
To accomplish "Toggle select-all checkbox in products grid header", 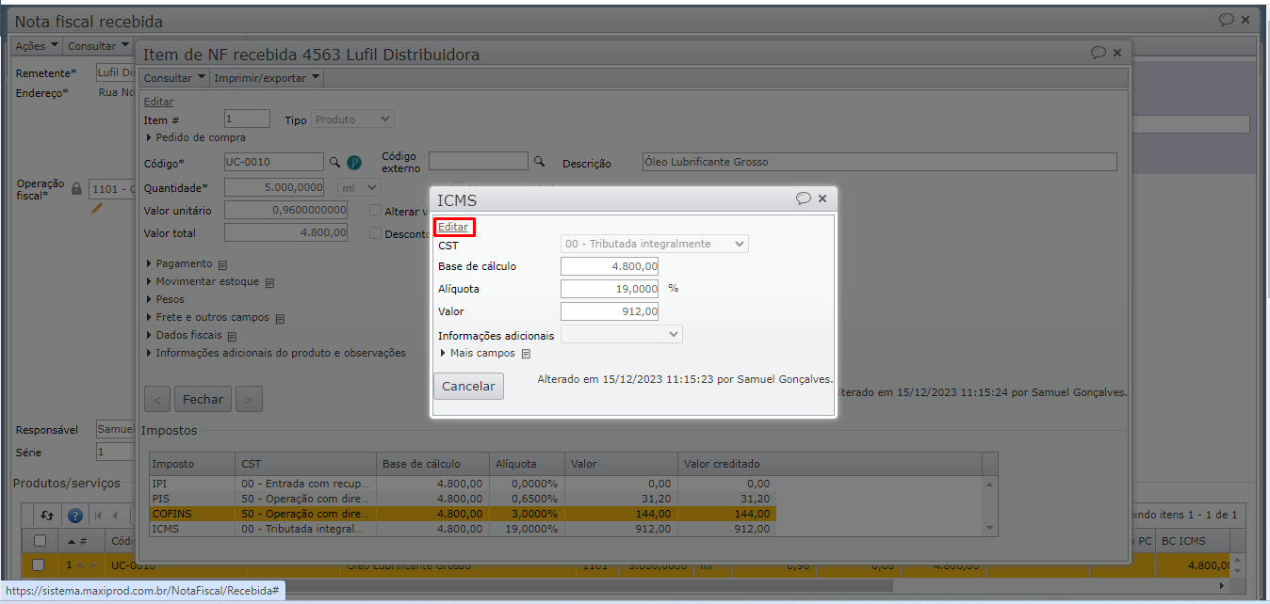I will coord(40,541).
